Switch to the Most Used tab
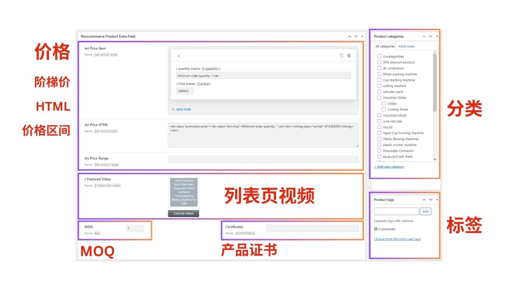Image resolution: width=518 pixels, height=291 pixels. pos(406,46)
